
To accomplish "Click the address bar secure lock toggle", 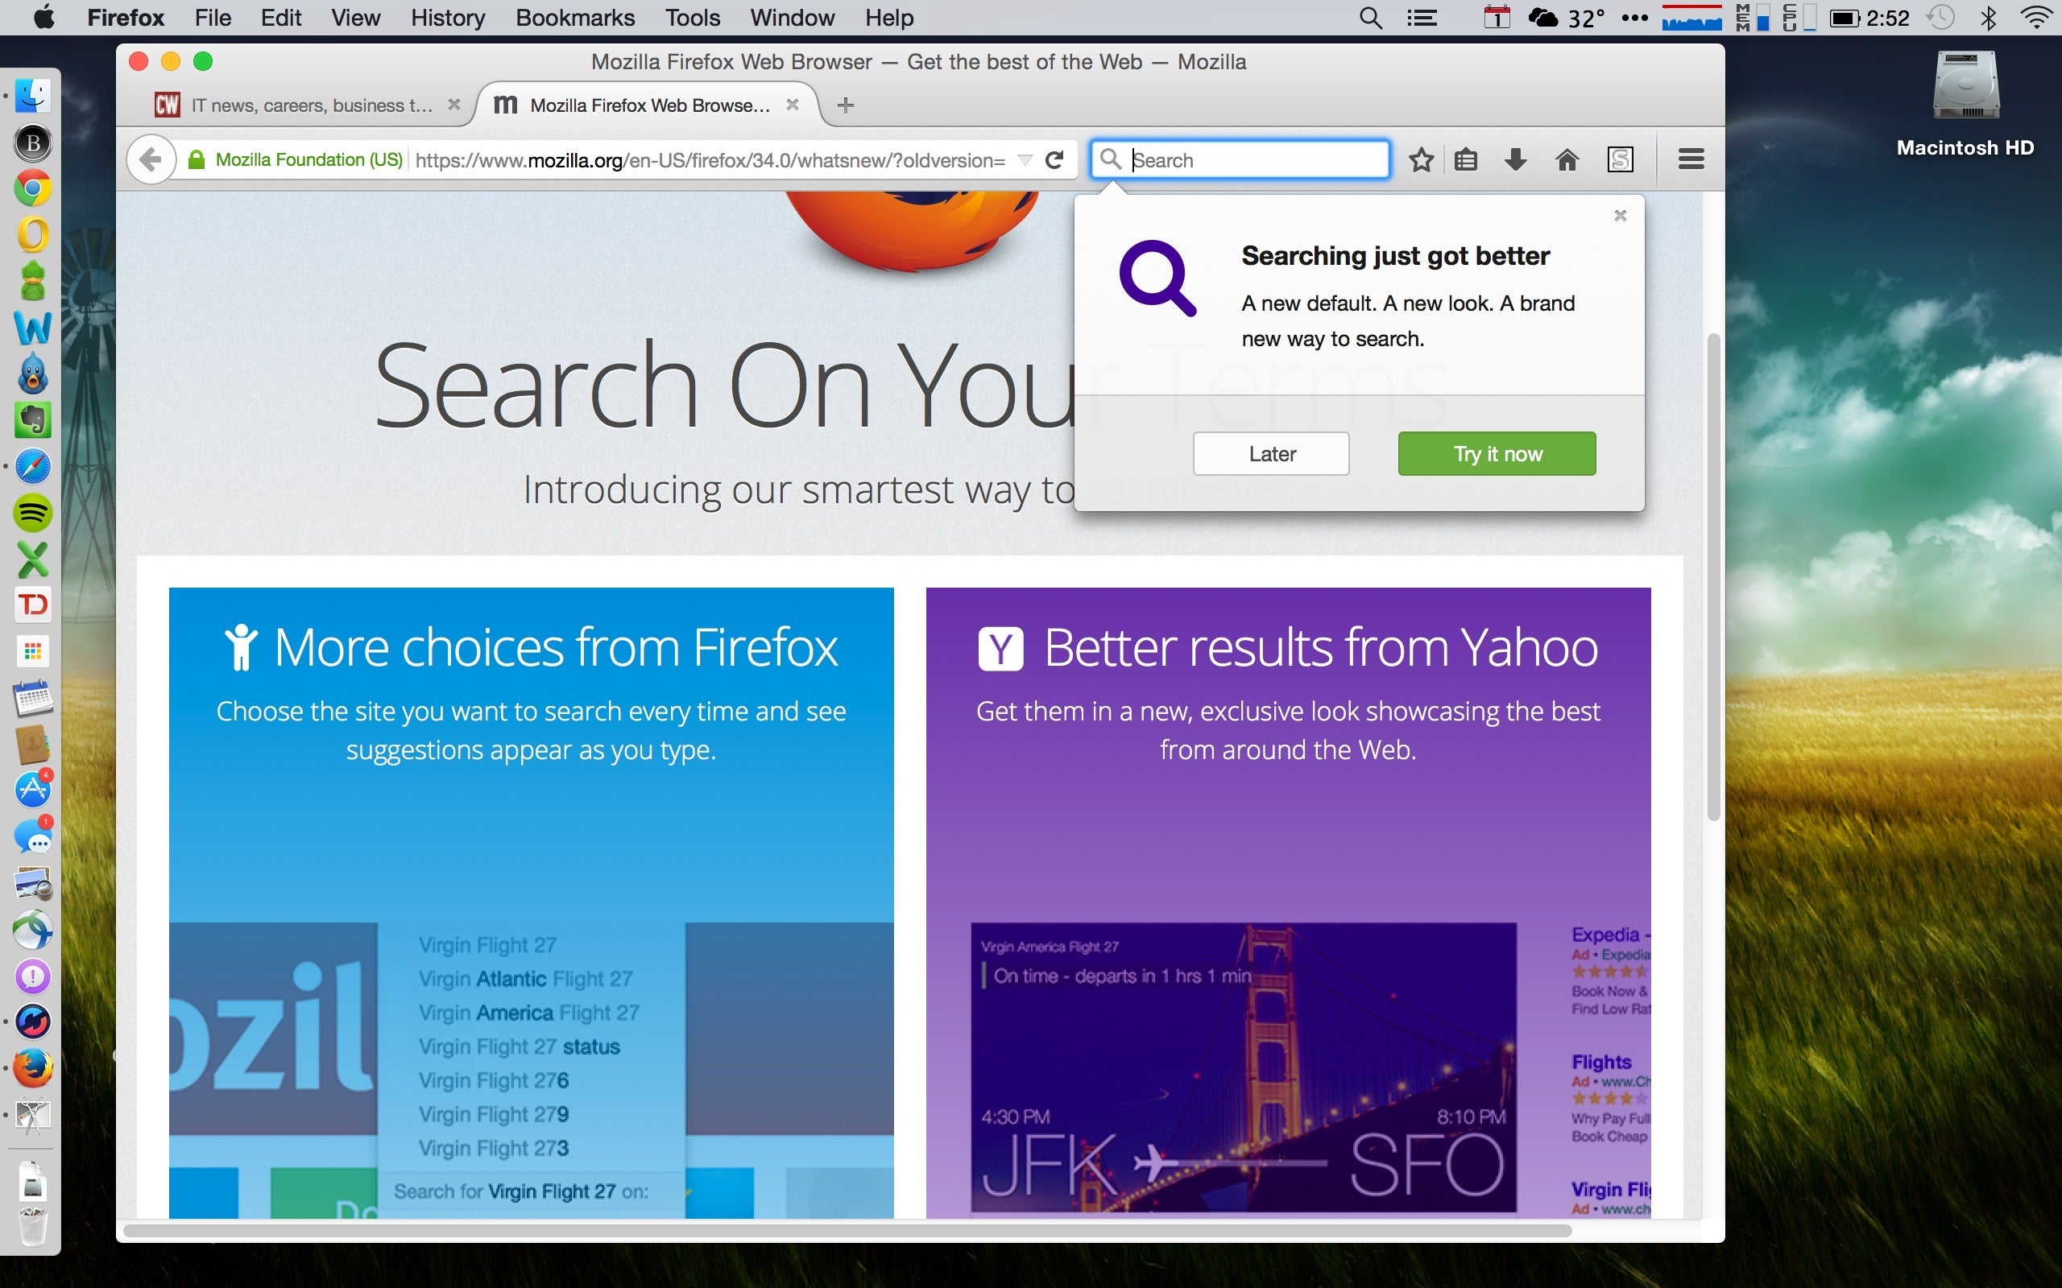I will point(199,160).
